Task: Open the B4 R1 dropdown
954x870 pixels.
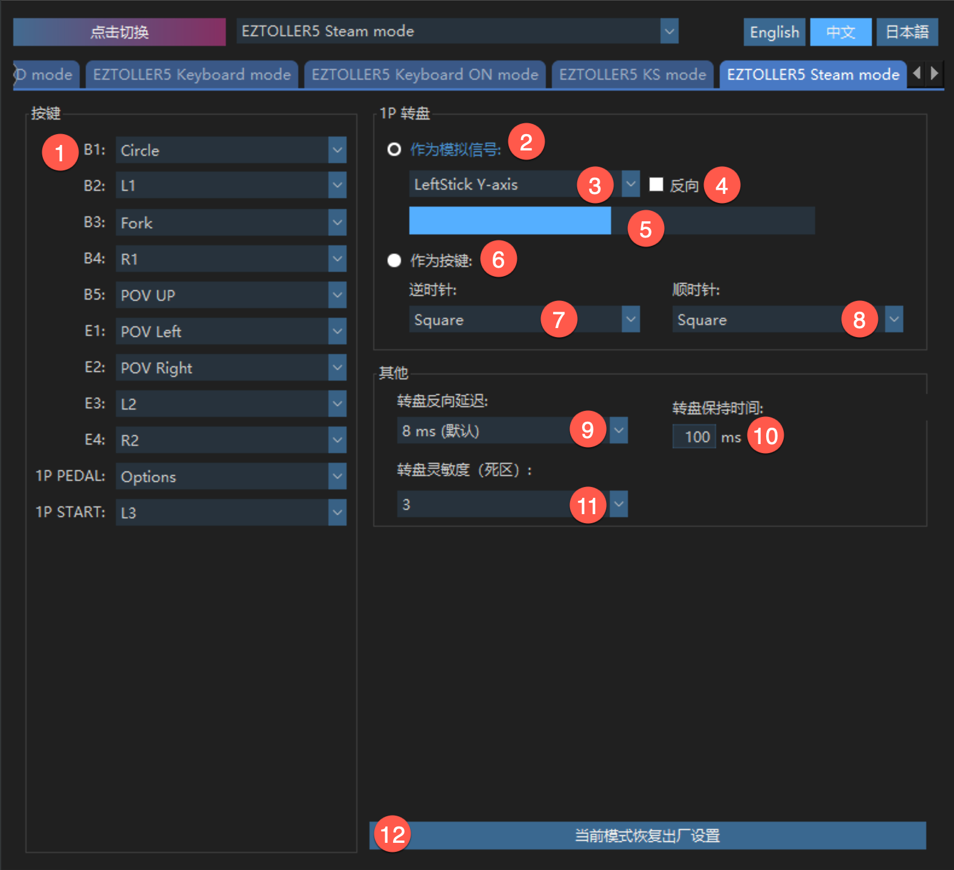Action: (231, 259)
